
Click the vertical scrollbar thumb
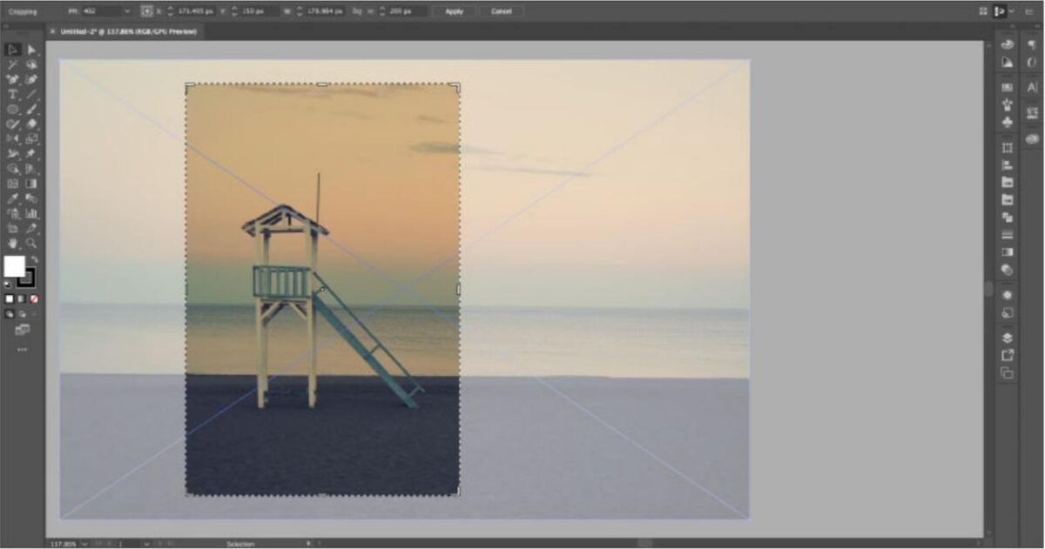pos(988,290)
